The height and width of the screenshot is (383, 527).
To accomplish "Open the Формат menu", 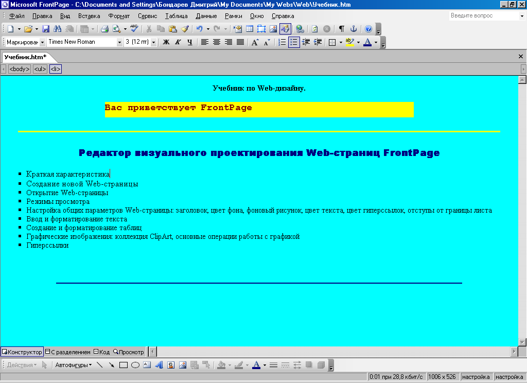I will tap(119, 16).
